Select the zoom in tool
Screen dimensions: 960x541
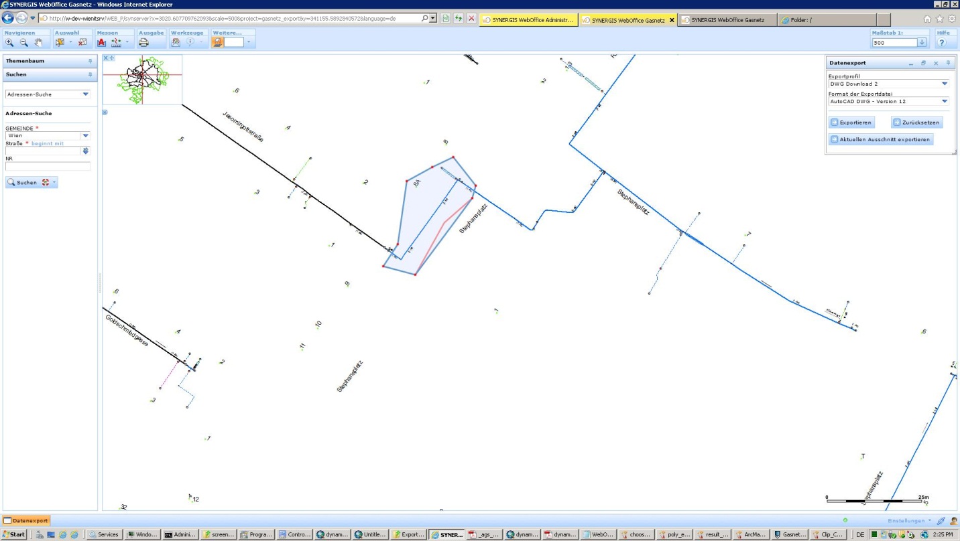[x=9, y=42]
